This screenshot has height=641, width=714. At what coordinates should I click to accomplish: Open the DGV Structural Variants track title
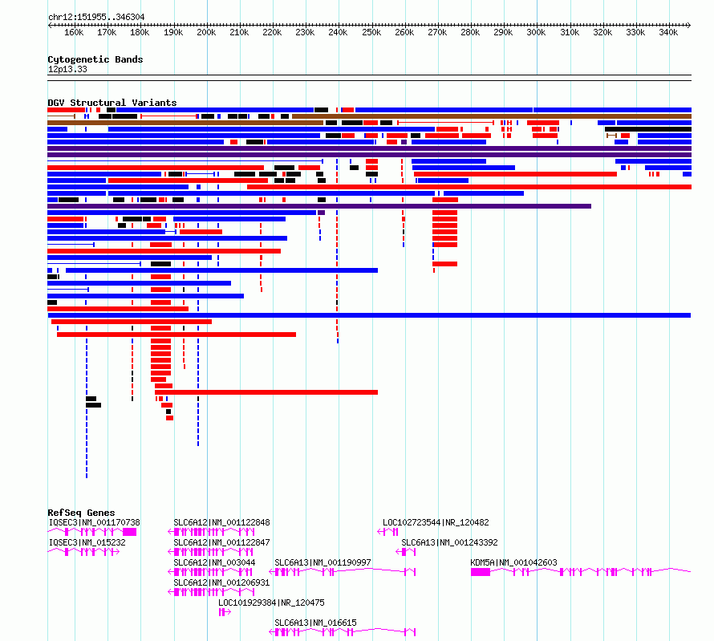tap(112, 103)
